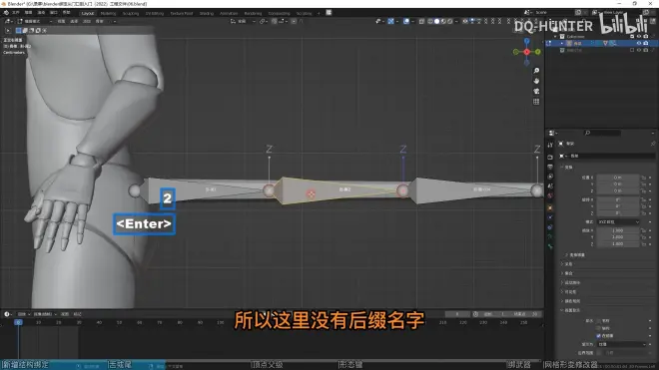Click the properties search field
659x370 pixels.
click(602, 133)
